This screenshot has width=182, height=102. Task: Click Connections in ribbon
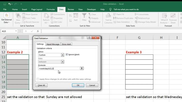[x=58, y=14]
